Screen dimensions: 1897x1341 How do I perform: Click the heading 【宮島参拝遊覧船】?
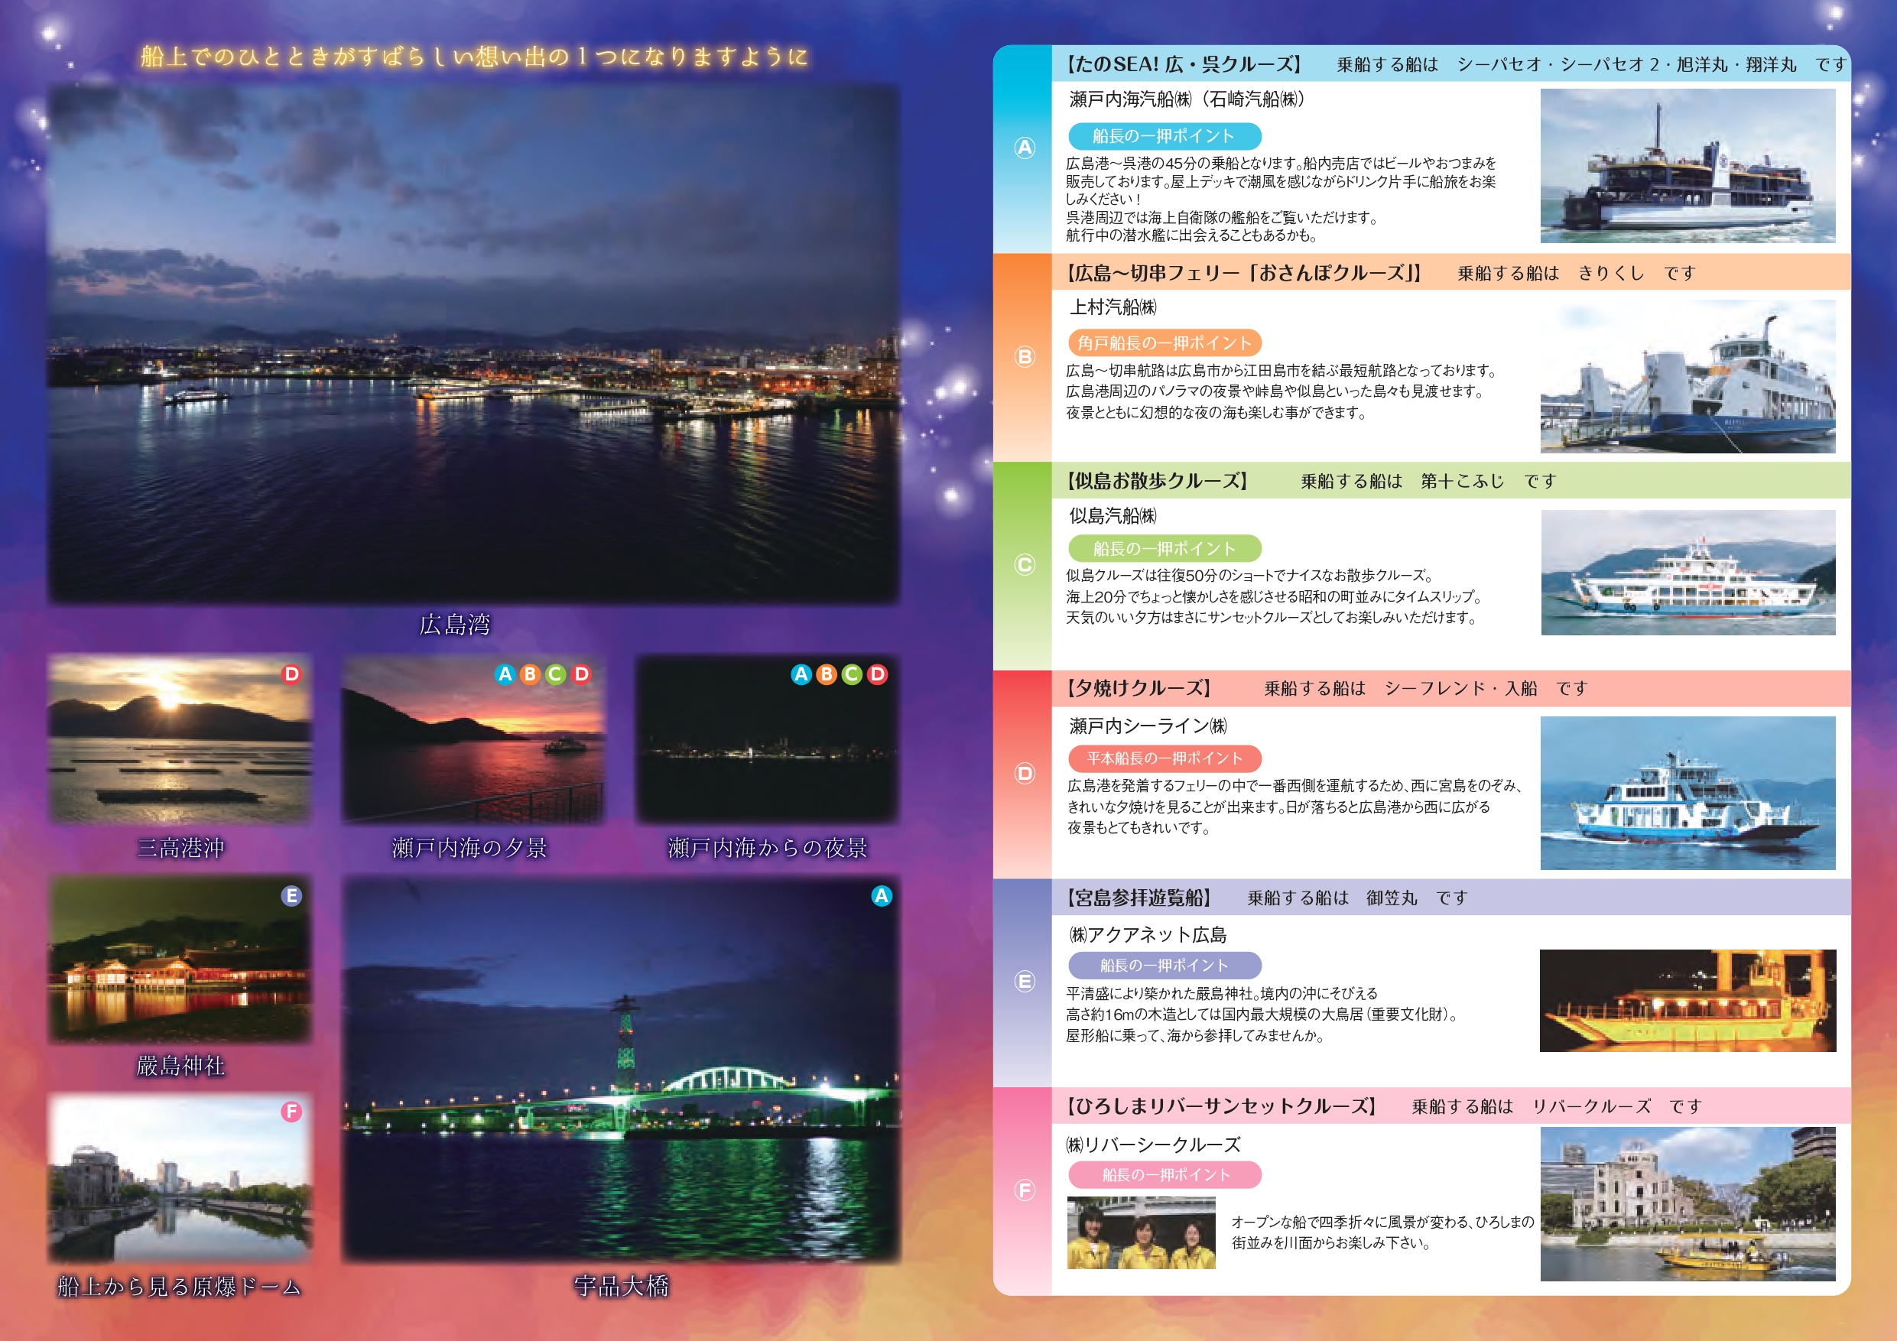(x=1138, y=898)
